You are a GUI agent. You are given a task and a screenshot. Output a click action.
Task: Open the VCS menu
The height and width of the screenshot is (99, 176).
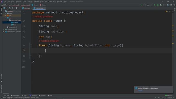[54, 2]
